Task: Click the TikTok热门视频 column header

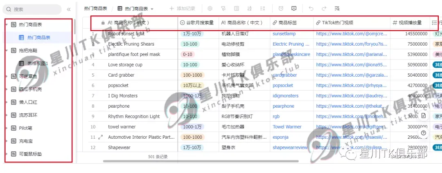Action: [352, 23]
